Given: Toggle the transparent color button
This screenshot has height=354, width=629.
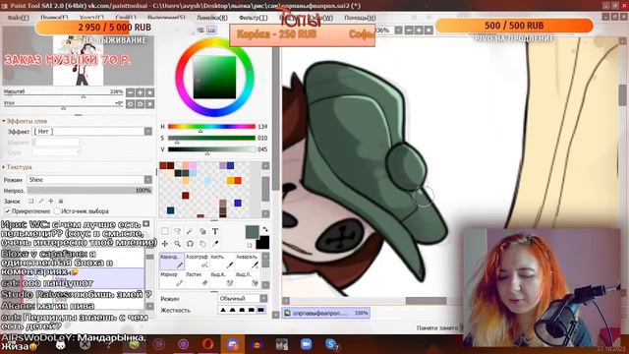Looking at the screenshot, I should coord(250,245).
